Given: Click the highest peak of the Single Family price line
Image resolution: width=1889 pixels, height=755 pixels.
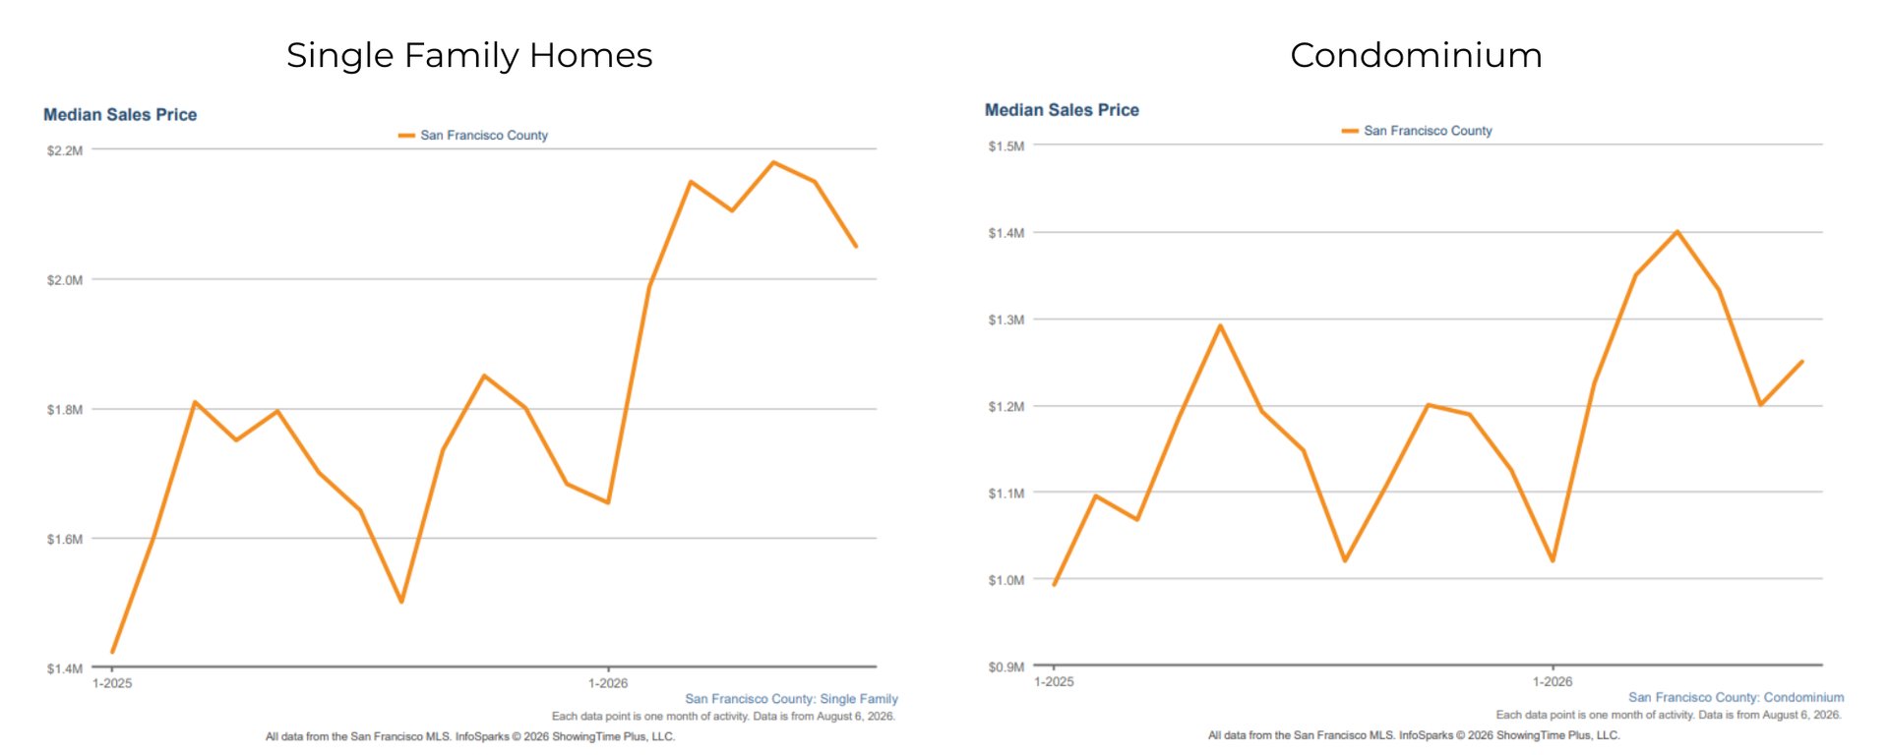Looking at the screenshot, I should [773, 162].
